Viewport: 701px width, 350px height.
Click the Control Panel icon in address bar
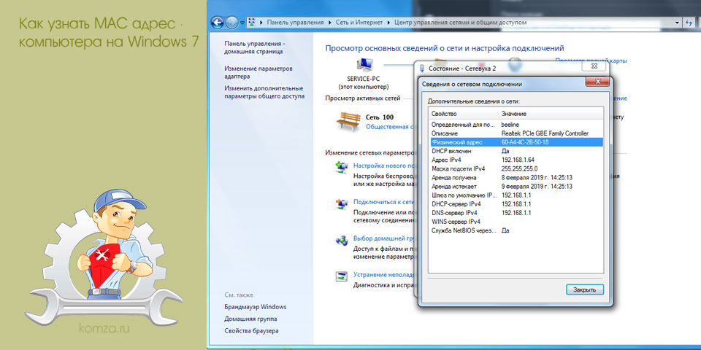tap(252, 22)
